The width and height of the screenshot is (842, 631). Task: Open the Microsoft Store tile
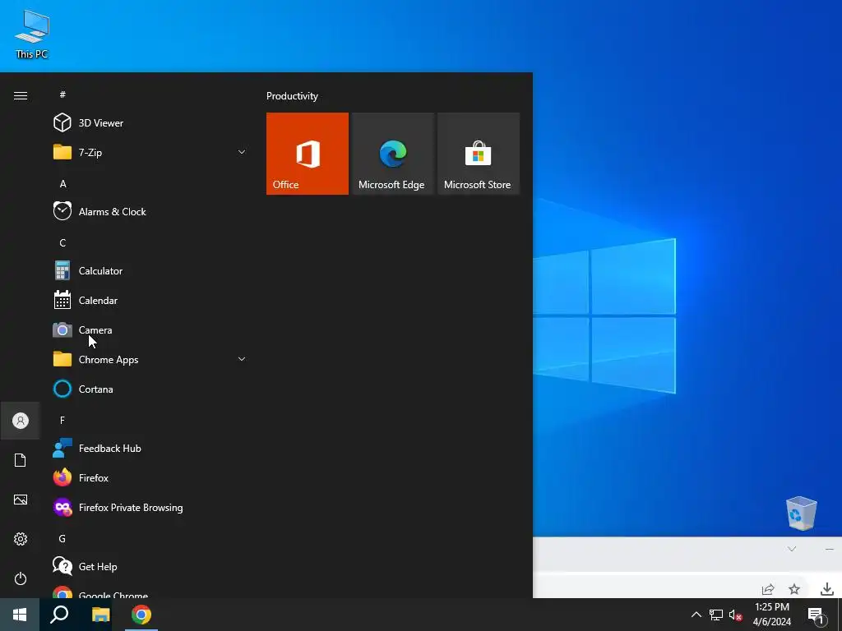click(x=479, y=154)
